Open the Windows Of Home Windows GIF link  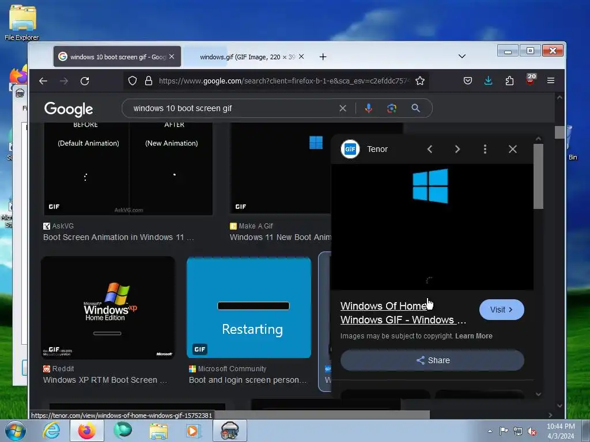(x=403, y=313)
